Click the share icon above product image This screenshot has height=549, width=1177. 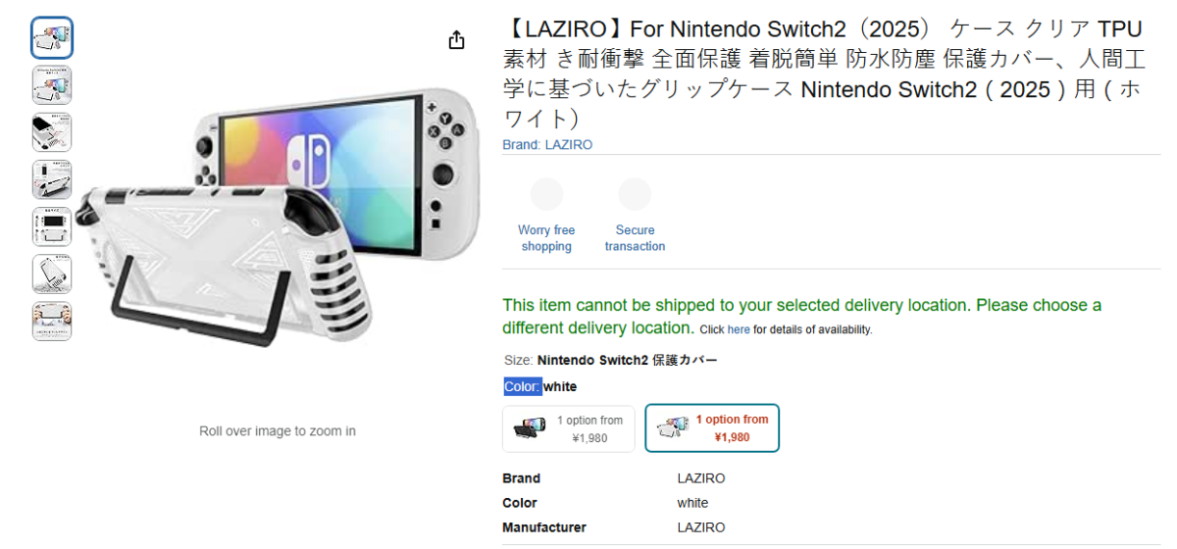point(456,40)
